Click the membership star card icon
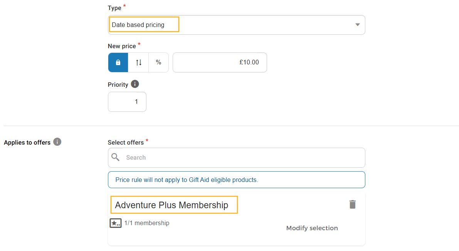 116,223
